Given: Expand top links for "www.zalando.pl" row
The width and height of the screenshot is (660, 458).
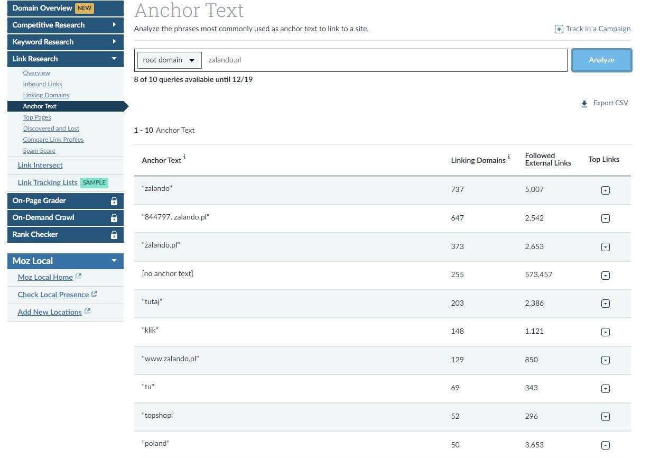Looking at the screenshot, I should (x=606, y=360).
